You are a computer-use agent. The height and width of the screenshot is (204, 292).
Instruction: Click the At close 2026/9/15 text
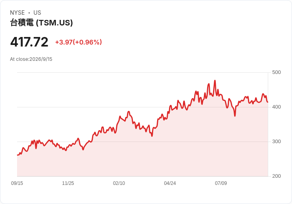pos(31,59)
